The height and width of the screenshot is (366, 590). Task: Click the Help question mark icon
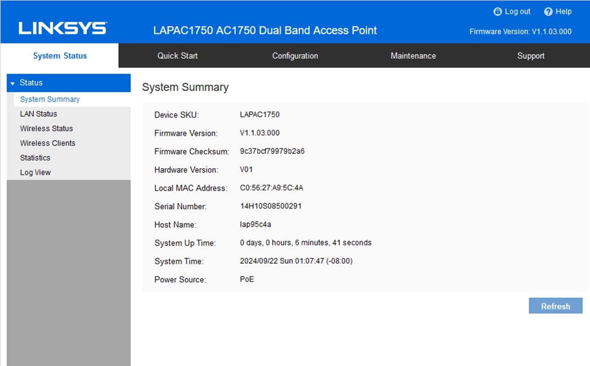click(548, 12)
